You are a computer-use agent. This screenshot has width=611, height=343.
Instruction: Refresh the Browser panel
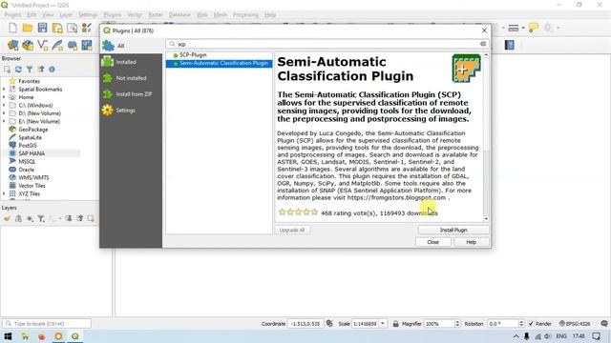click(x=18, y=70)
